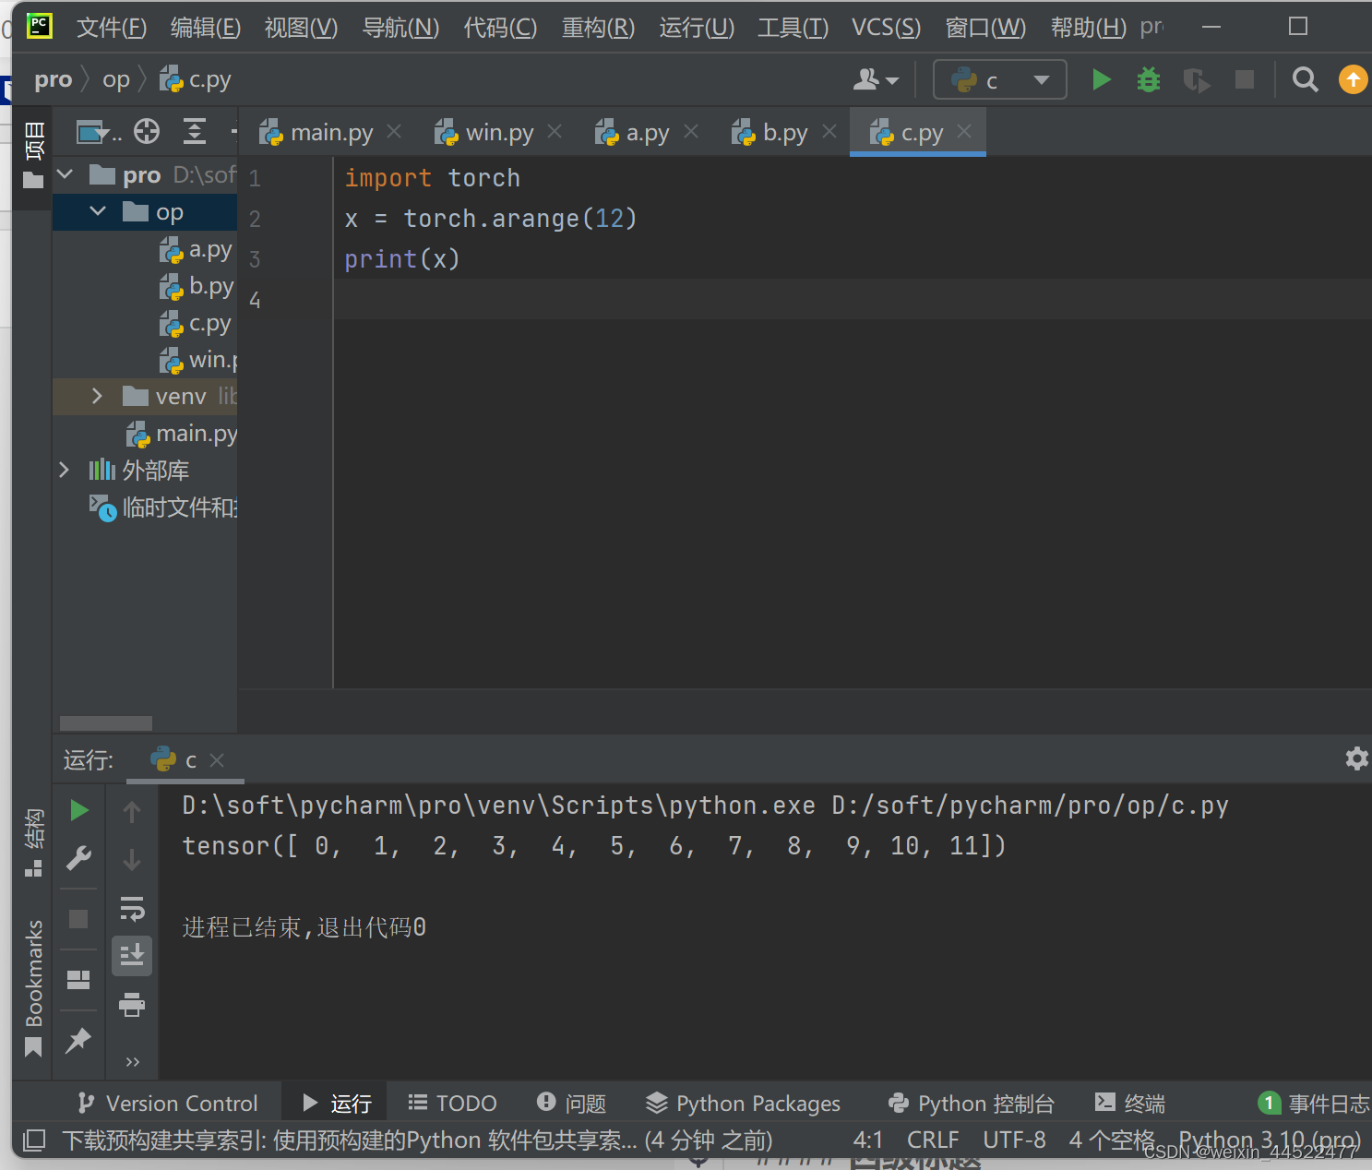
Task: Expand the 外部库 node
Action: coord(64,470)
